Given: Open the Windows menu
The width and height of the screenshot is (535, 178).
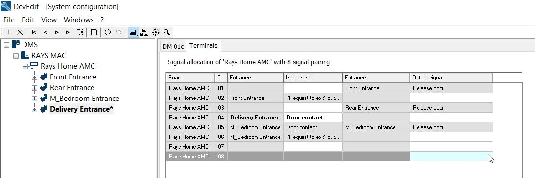Looking at the screenshot, I should [78, 20].
